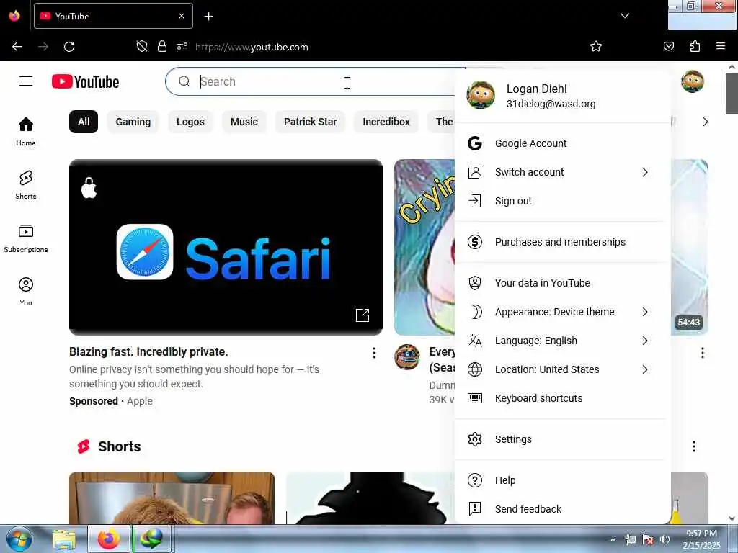Select the Music category chip
Image resolution: width=738 pixels, height=553 pixels.
pyautogui.click(x=244, y=122)
